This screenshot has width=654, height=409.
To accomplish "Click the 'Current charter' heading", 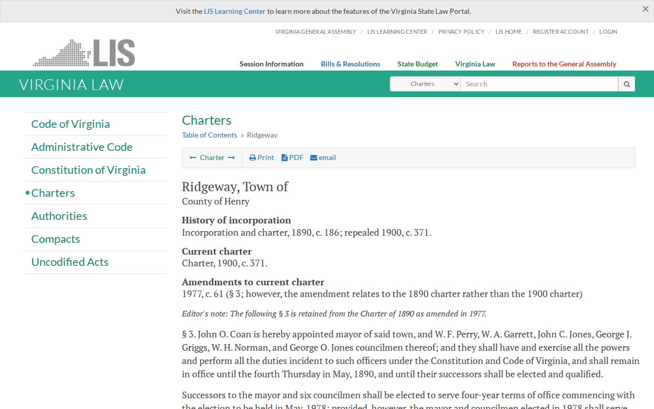I will tap(217, 252).
